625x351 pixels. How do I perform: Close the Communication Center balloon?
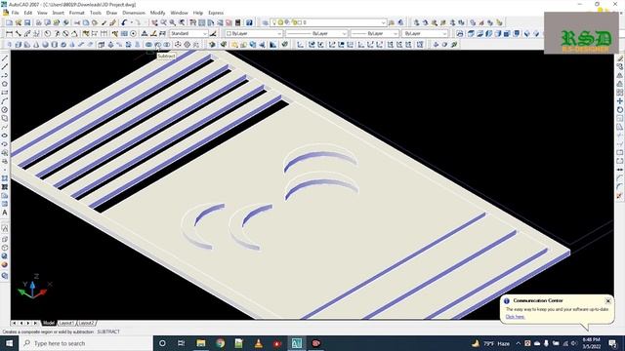(607, 301)
